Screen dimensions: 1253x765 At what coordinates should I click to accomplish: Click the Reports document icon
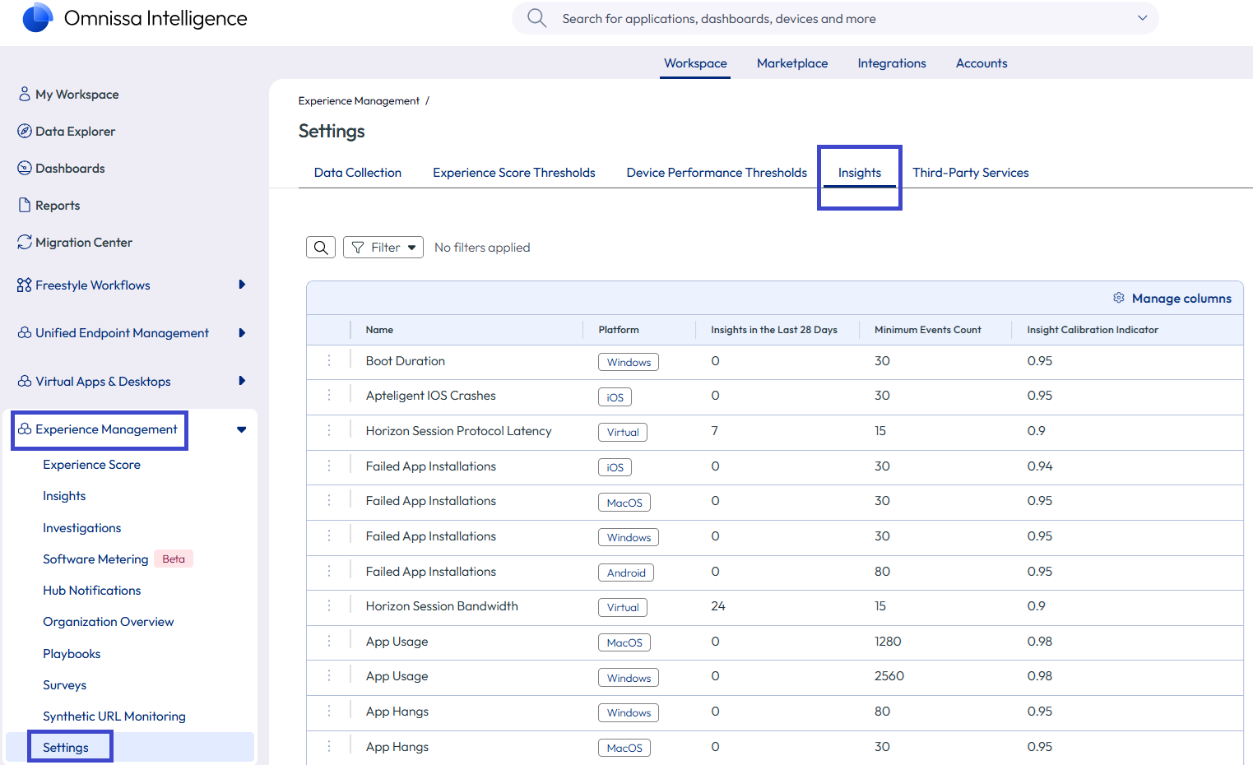coord(25,205)
